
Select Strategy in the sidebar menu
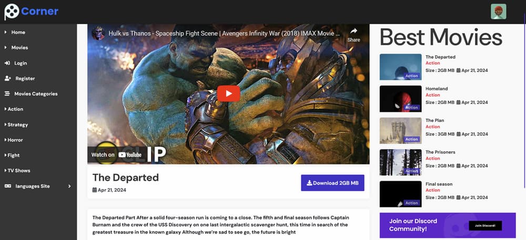tap(16, 124)
